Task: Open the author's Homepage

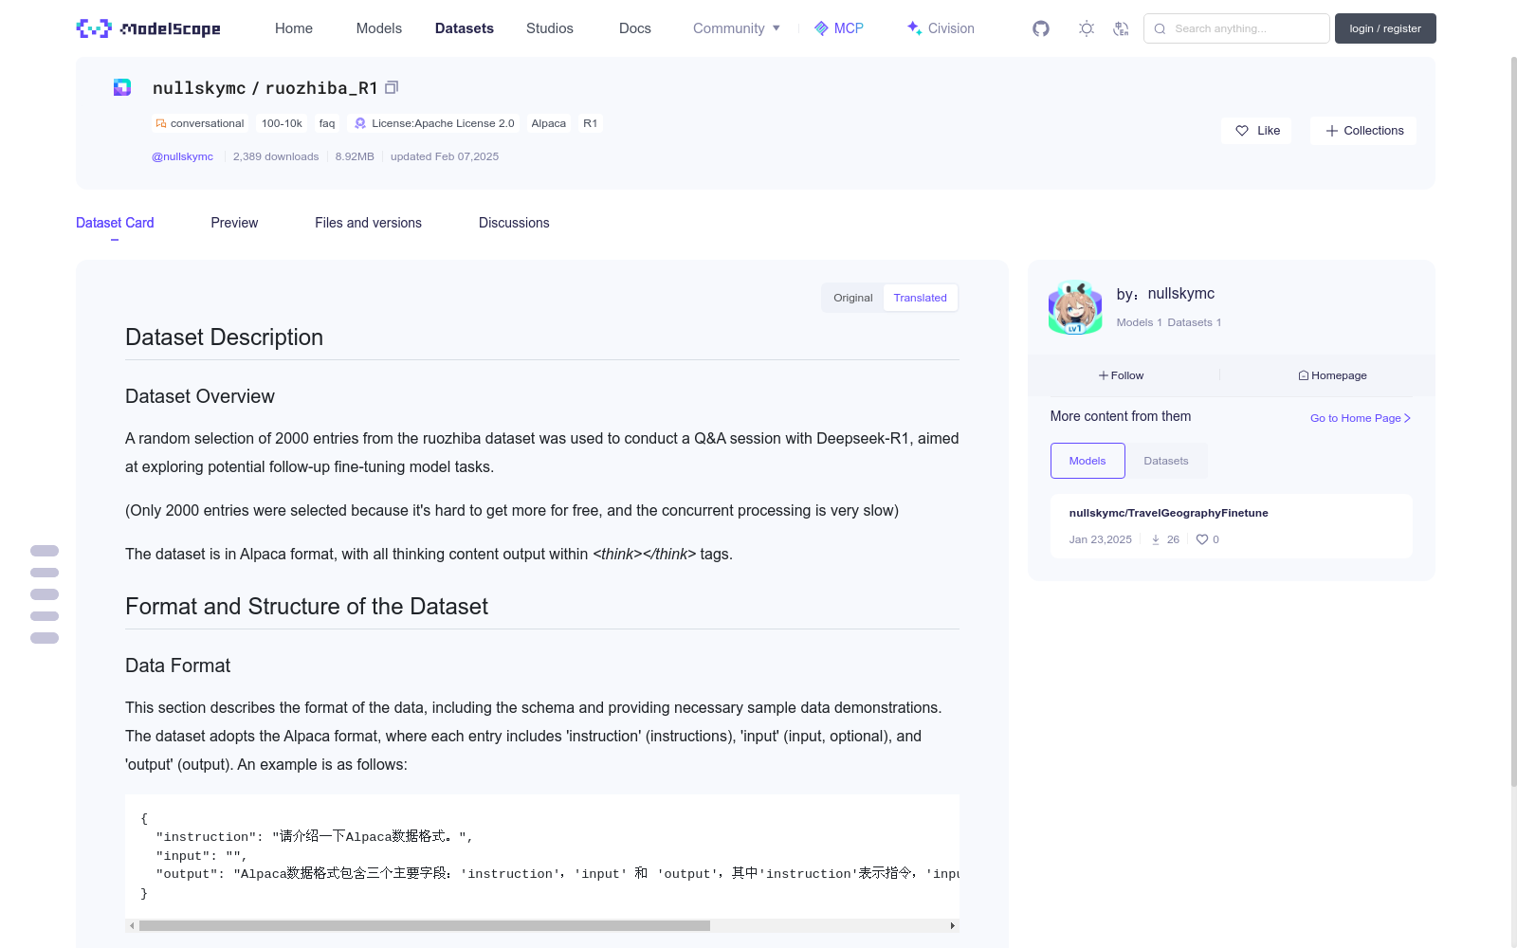Action: [x=1332, y=375]
